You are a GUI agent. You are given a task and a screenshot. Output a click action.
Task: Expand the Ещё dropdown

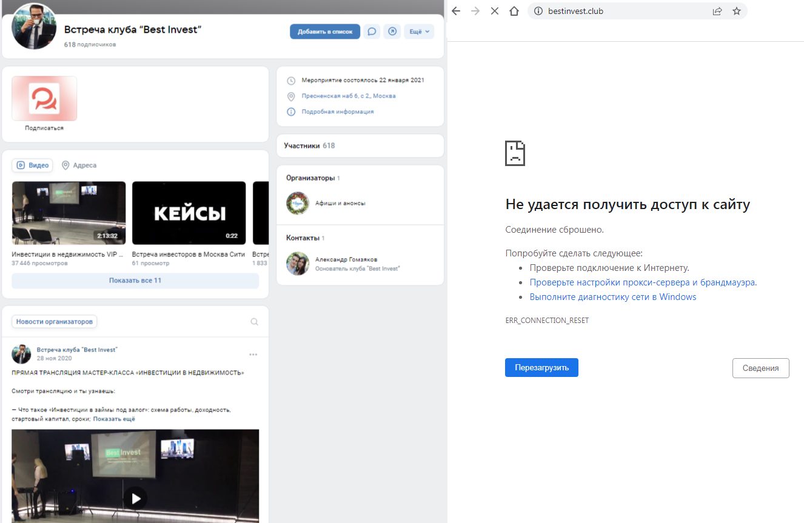point(419,32)
